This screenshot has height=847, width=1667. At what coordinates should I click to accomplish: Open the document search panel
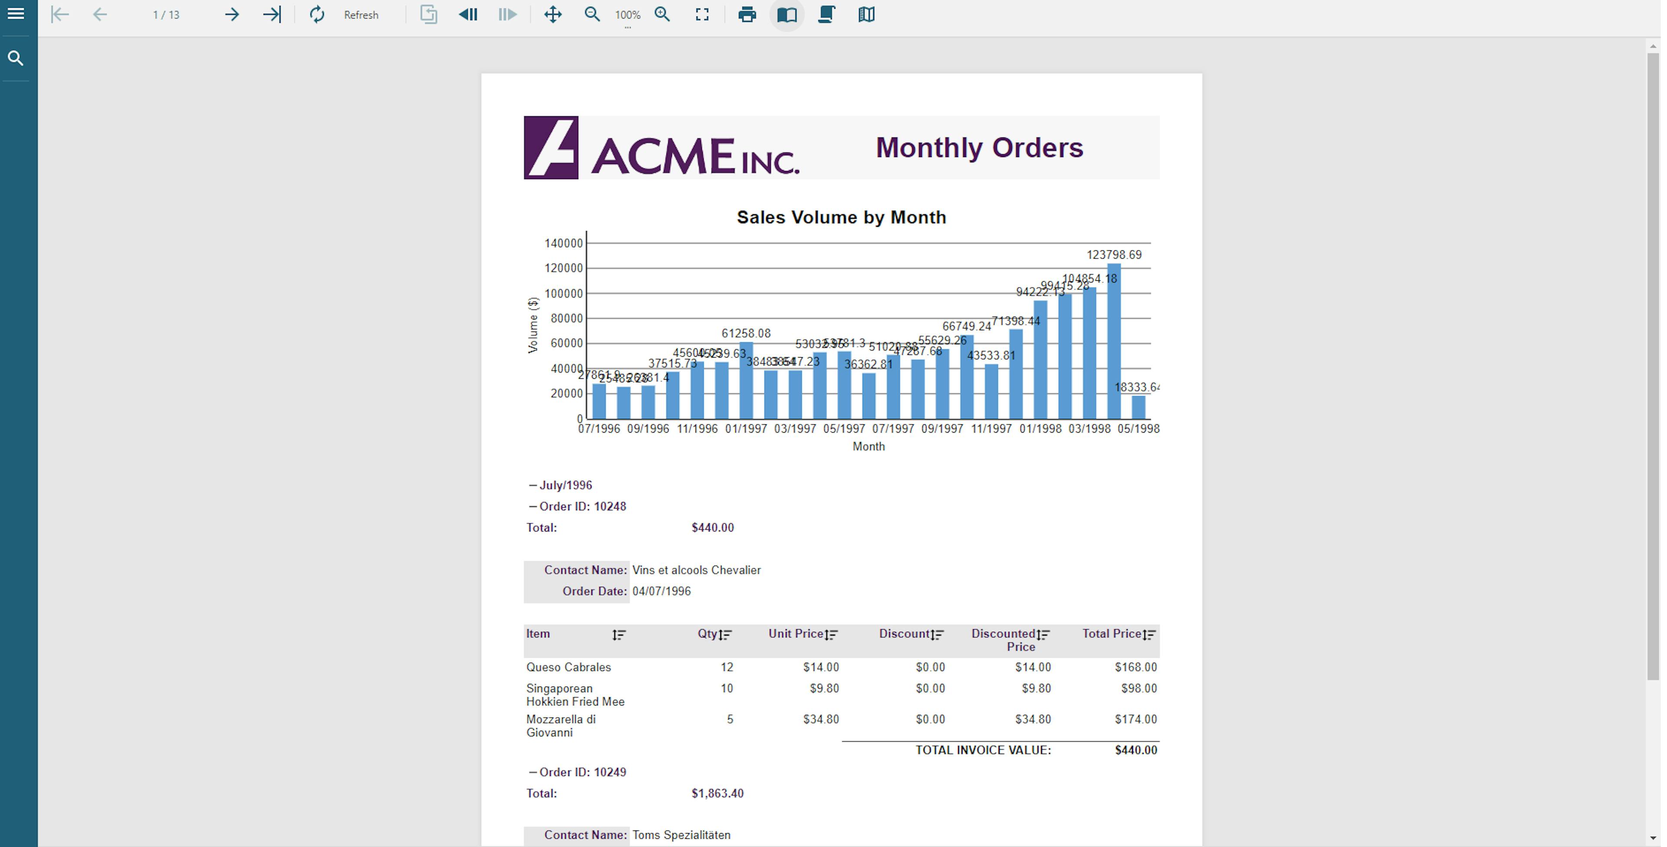coord(16,58)
